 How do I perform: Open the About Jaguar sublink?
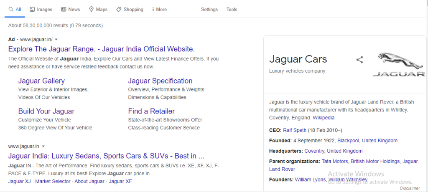(89, 182)
